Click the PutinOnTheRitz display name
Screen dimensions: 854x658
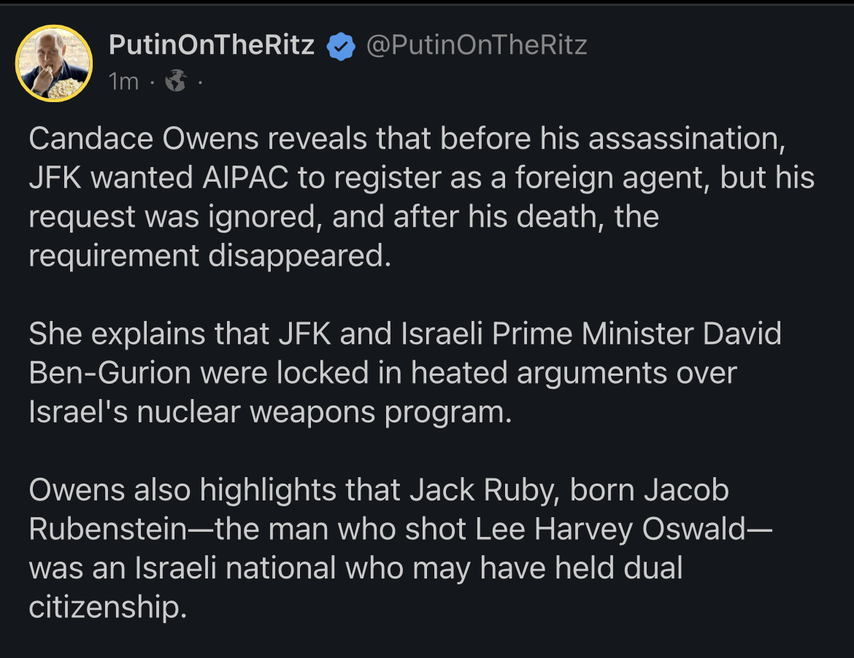click(212, 45)
